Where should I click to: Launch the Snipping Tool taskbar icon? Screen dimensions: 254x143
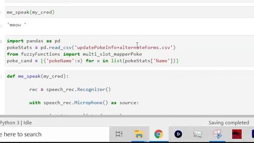(217, 134)
